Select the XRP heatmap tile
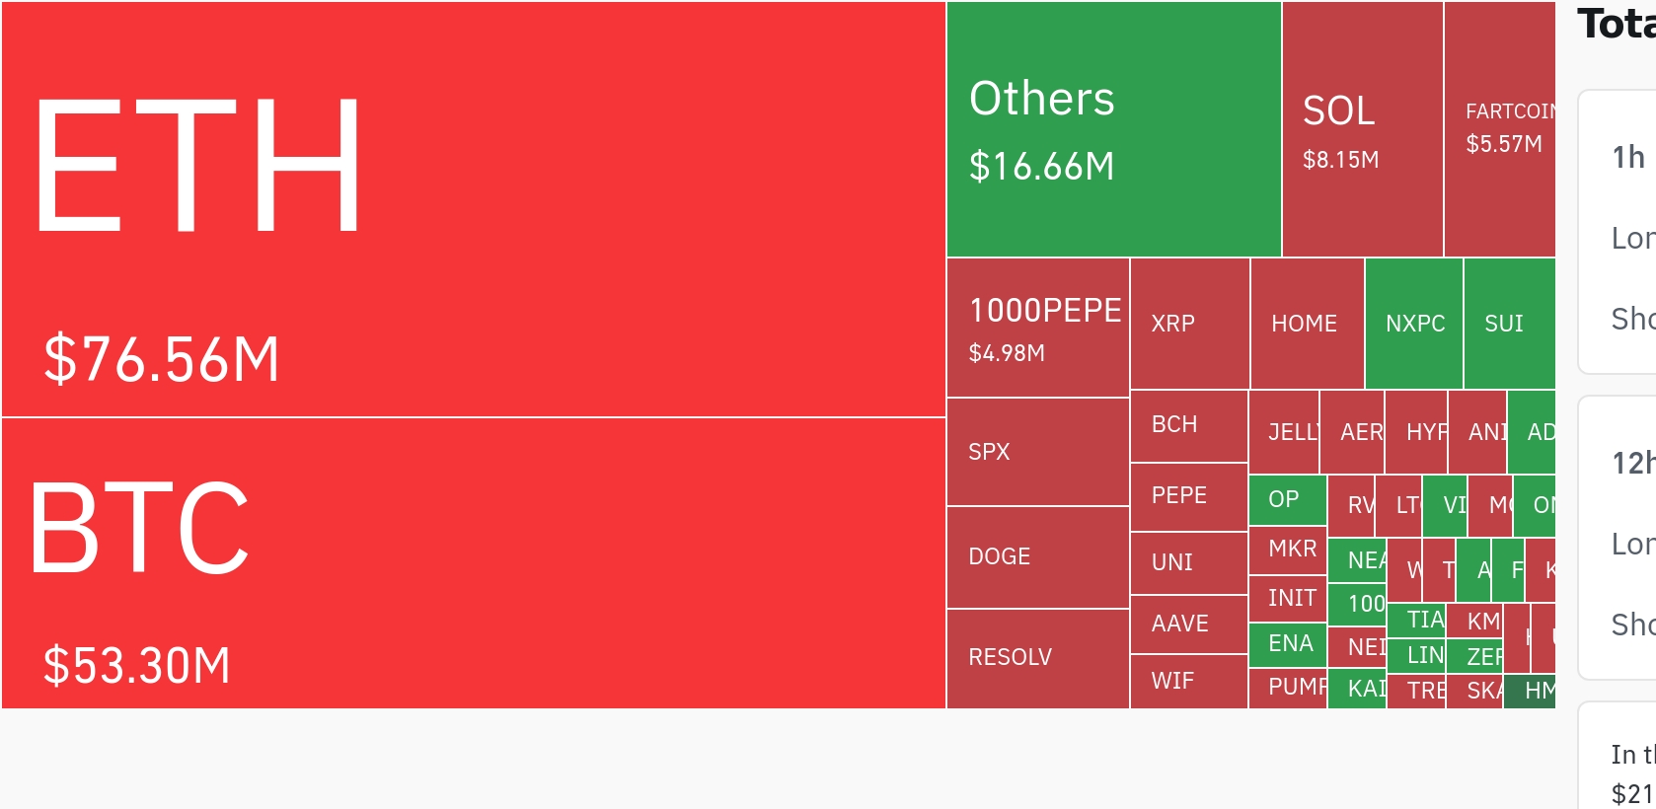The image size is (1656, 809). click(1190, 324)
